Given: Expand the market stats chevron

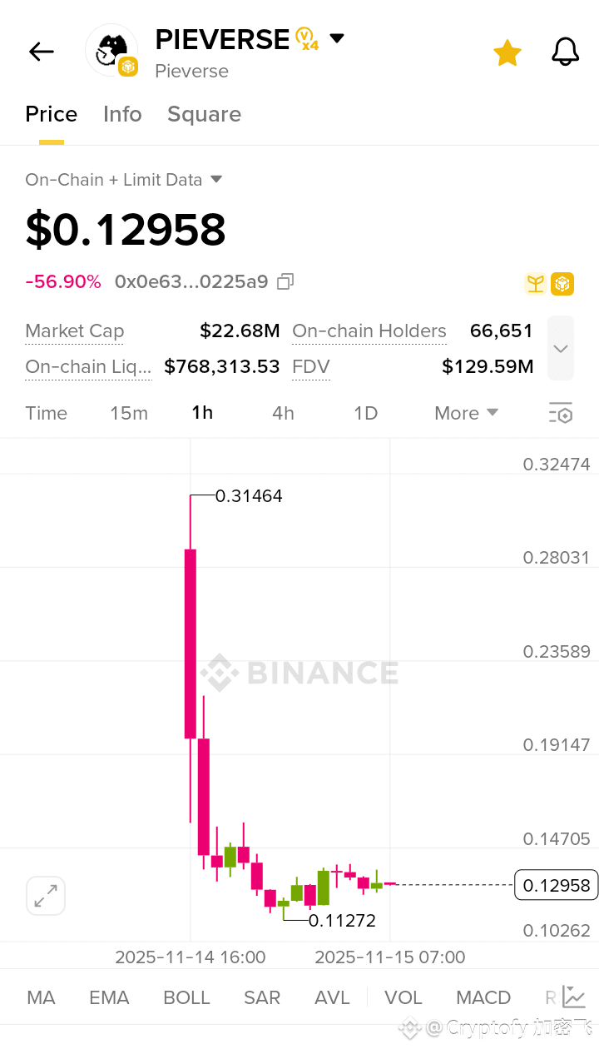Looking at the screenshot, I should pos(561,349).
